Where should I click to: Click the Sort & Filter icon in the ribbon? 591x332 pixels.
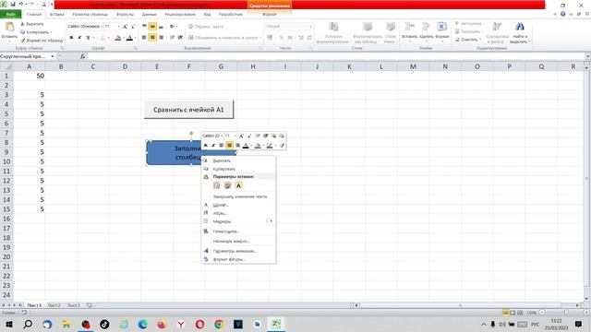click(x=497, y=27)
